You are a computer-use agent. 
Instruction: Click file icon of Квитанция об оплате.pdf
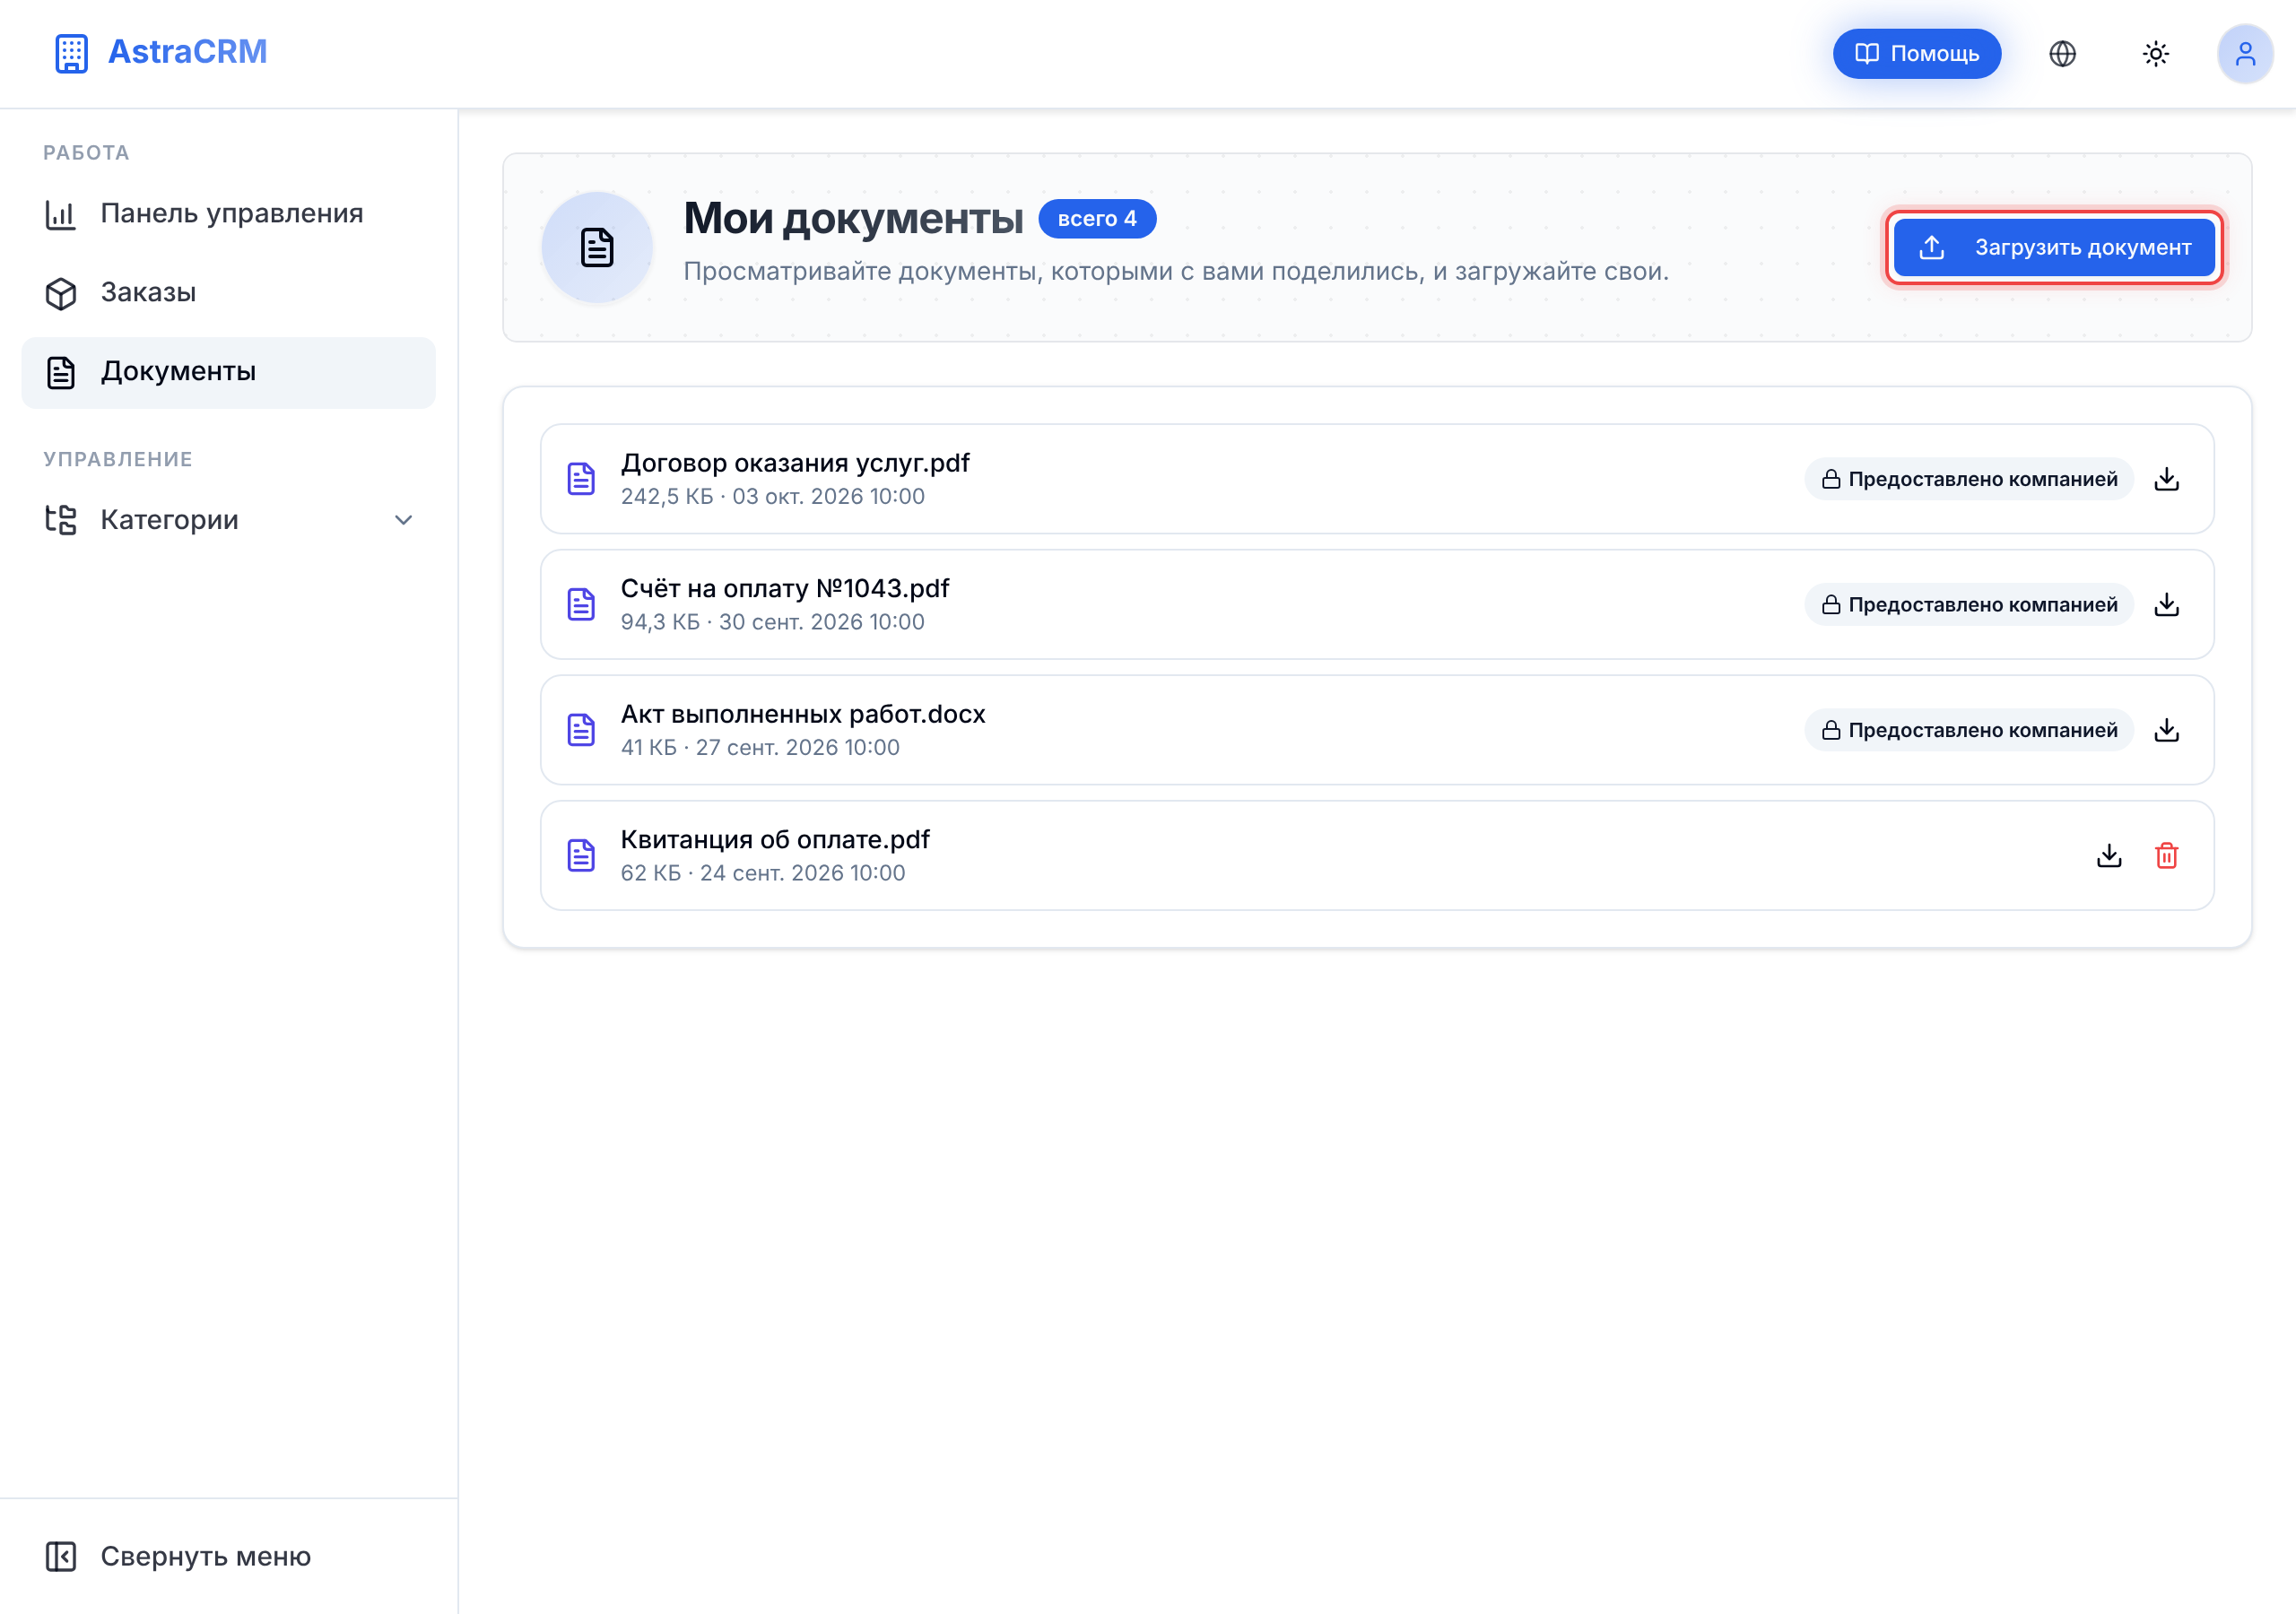coord(581,856)
